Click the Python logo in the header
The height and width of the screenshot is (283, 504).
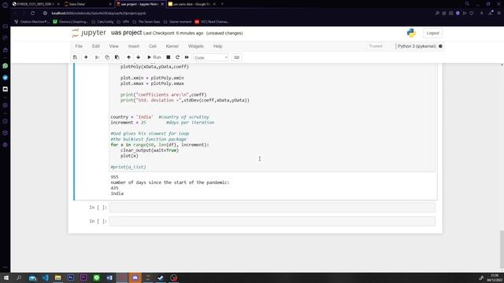tap(411, 33)
